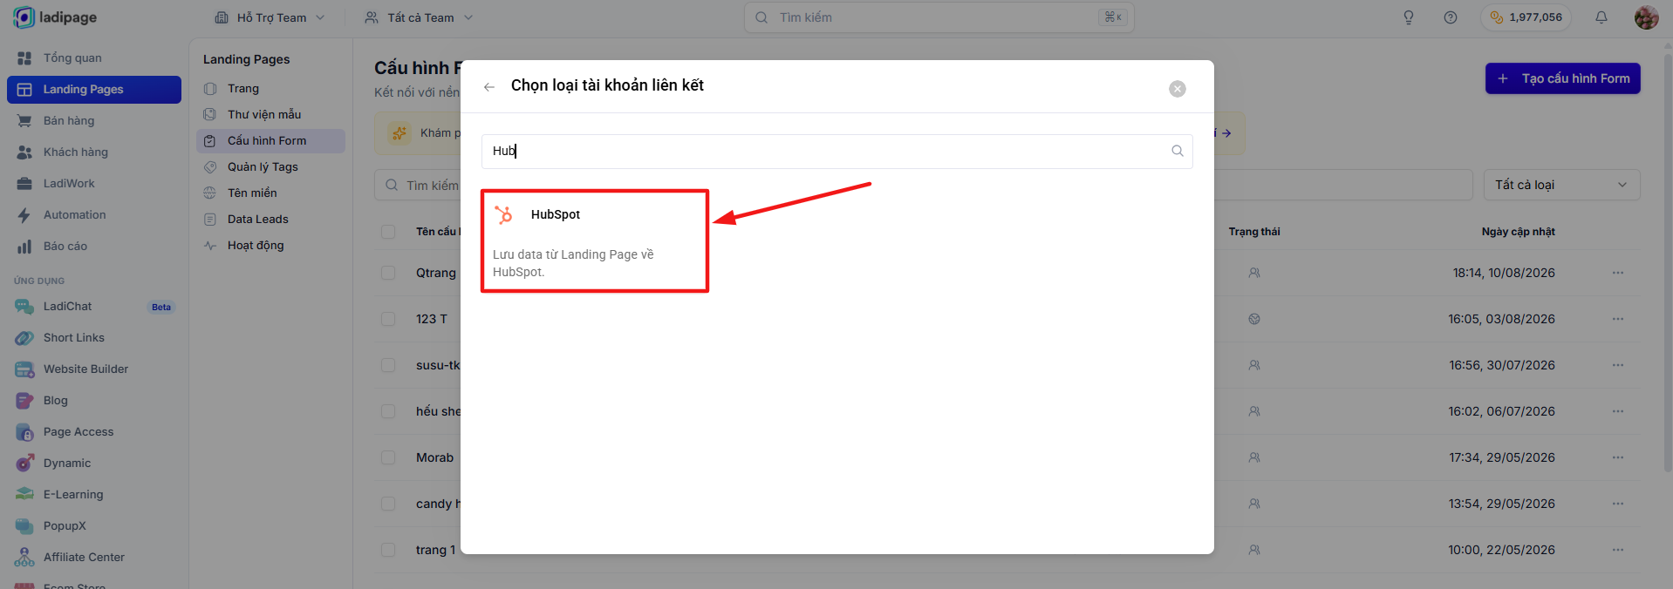Open the user avatar menu
Image resolution: width=1673 pixels, height=589 pixels.
point(1646,17)
